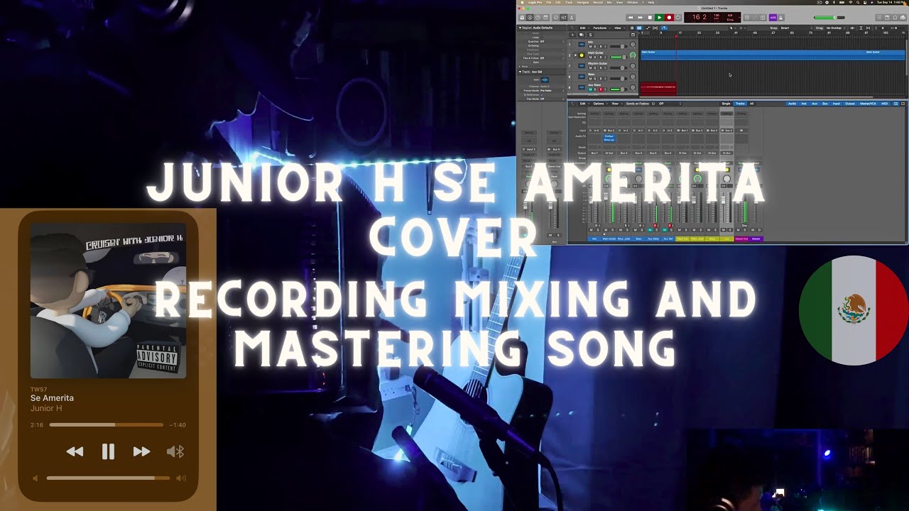Screen dimensions: 909x511
Task: Click the LCD display showing position 16 2
Action: coord(712,17)
